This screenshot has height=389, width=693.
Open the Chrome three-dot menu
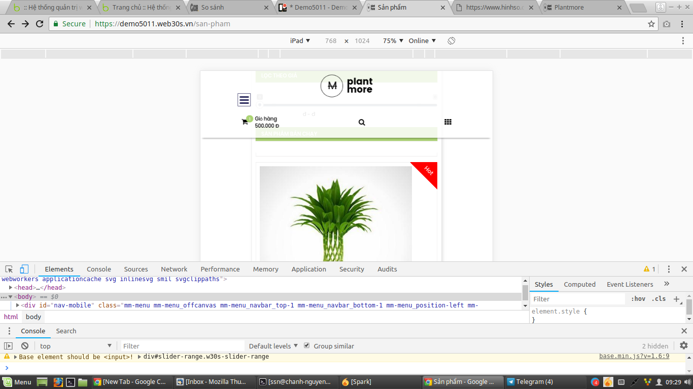(683, 24)
